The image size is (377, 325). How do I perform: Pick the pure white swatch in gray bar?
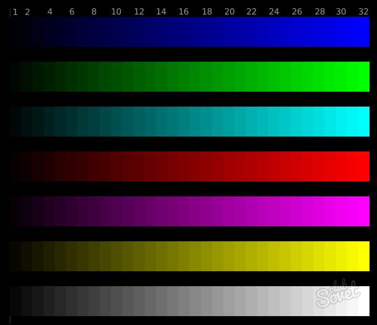(x=364, y=301)
